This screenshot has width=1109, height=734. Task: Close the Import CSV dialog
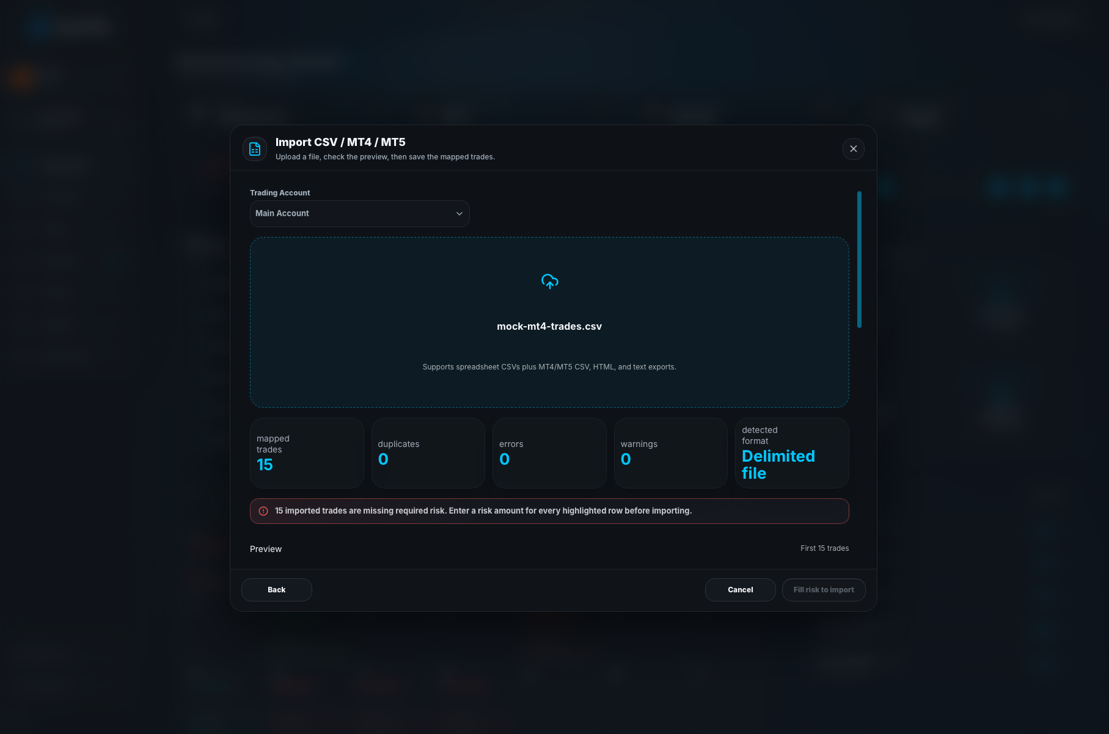[x=854, y=149]
